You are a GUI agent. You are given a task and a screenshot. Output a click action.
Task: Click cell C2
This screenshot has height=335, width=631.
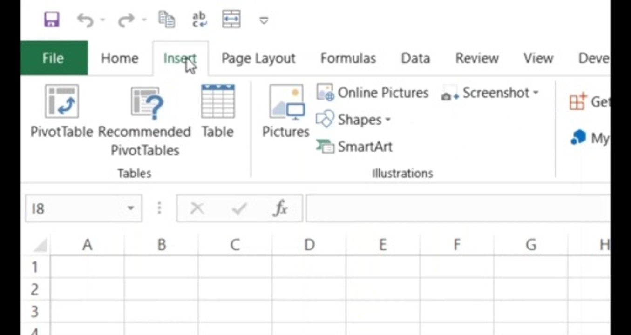(235, 289)
